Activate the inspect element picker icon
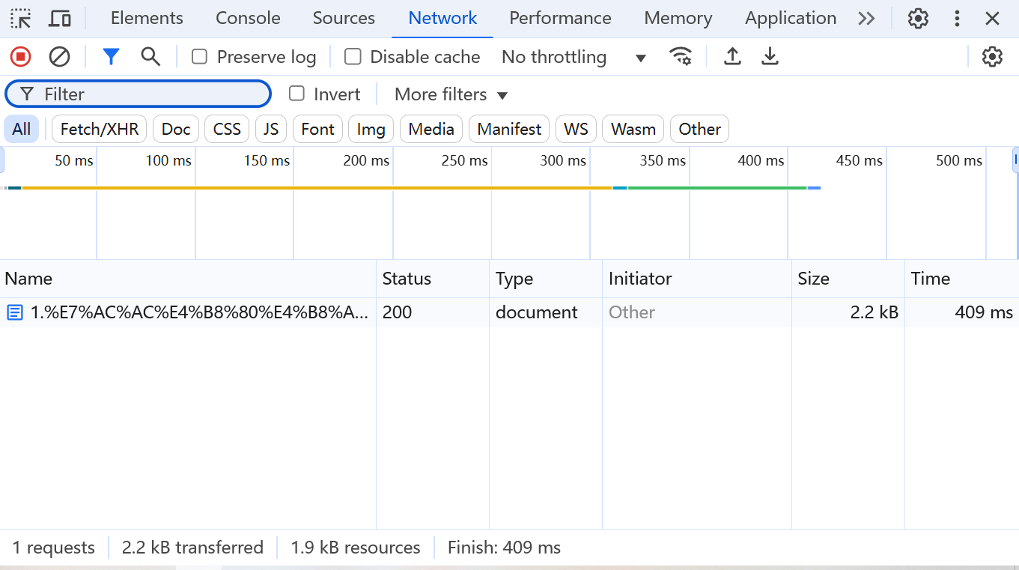Screen dimensions: 1019x570 click(x=21, y=18)
